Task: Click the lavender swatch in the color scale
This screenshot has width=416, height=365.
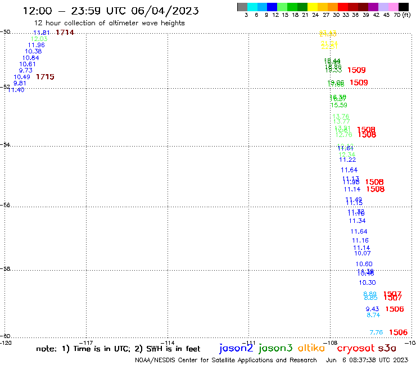Action: point(383,7)
